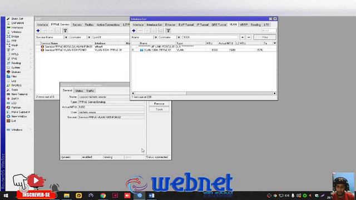
Task: Expand IPv6 submenu in sidebar
Action: (x=31, y=58)
